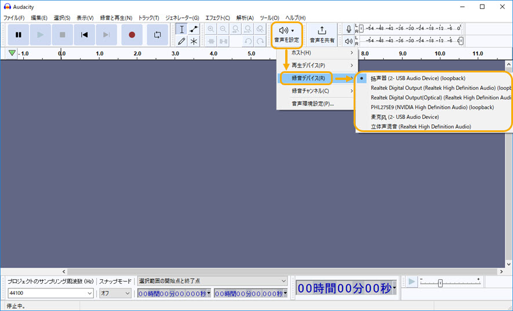Click the Zoom In magnifier icon
This screenshot has width=513, height=311.
coord(210,29)
